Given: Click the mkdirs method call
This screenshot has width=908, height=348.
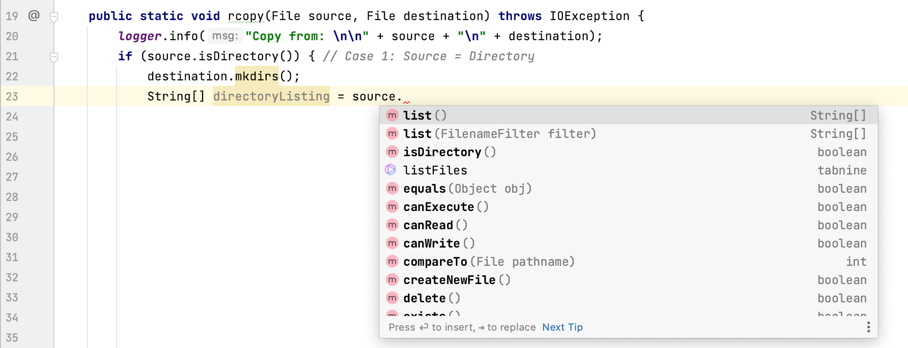Looking at the screenshot, I should (256, 76).
